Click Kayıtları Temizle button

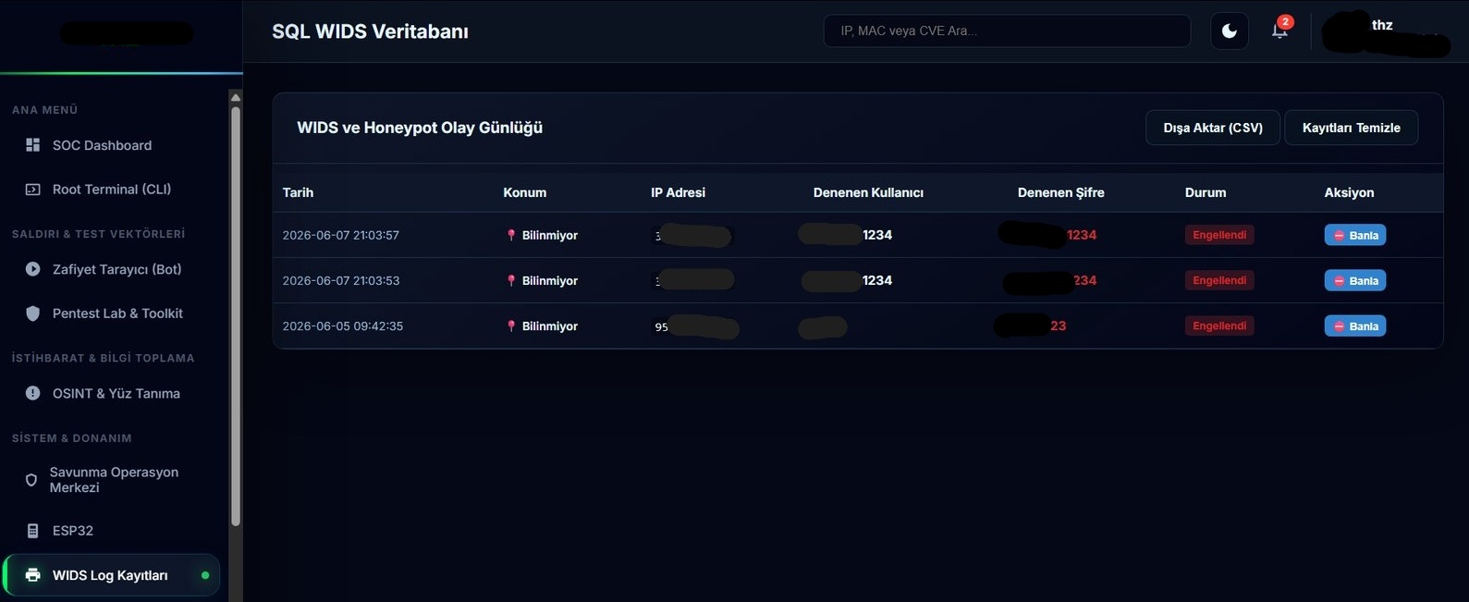[x=1351, y=128]
